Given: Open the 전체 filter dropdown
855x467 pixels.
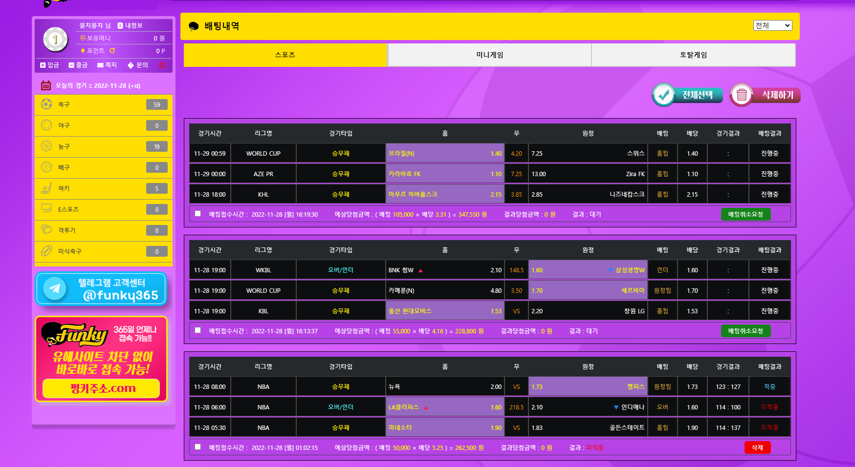Looking at the screenshot, I should pyautogui.click(x=772, y=25).
